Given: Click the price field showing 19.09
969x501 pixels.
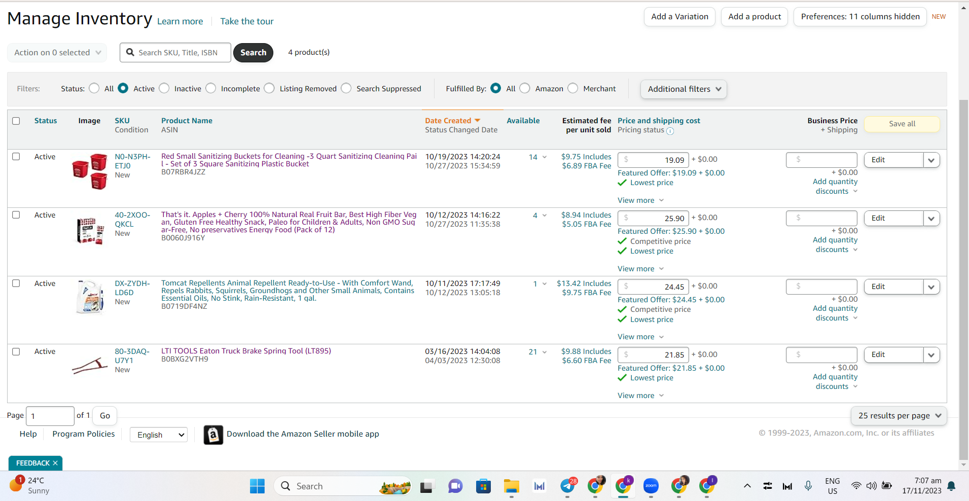Looking at the screenshot, I should click(654, 160).
